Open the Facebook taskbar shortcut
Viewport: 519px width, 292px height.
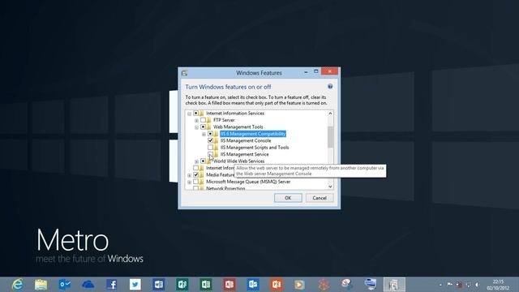point(112,285)
